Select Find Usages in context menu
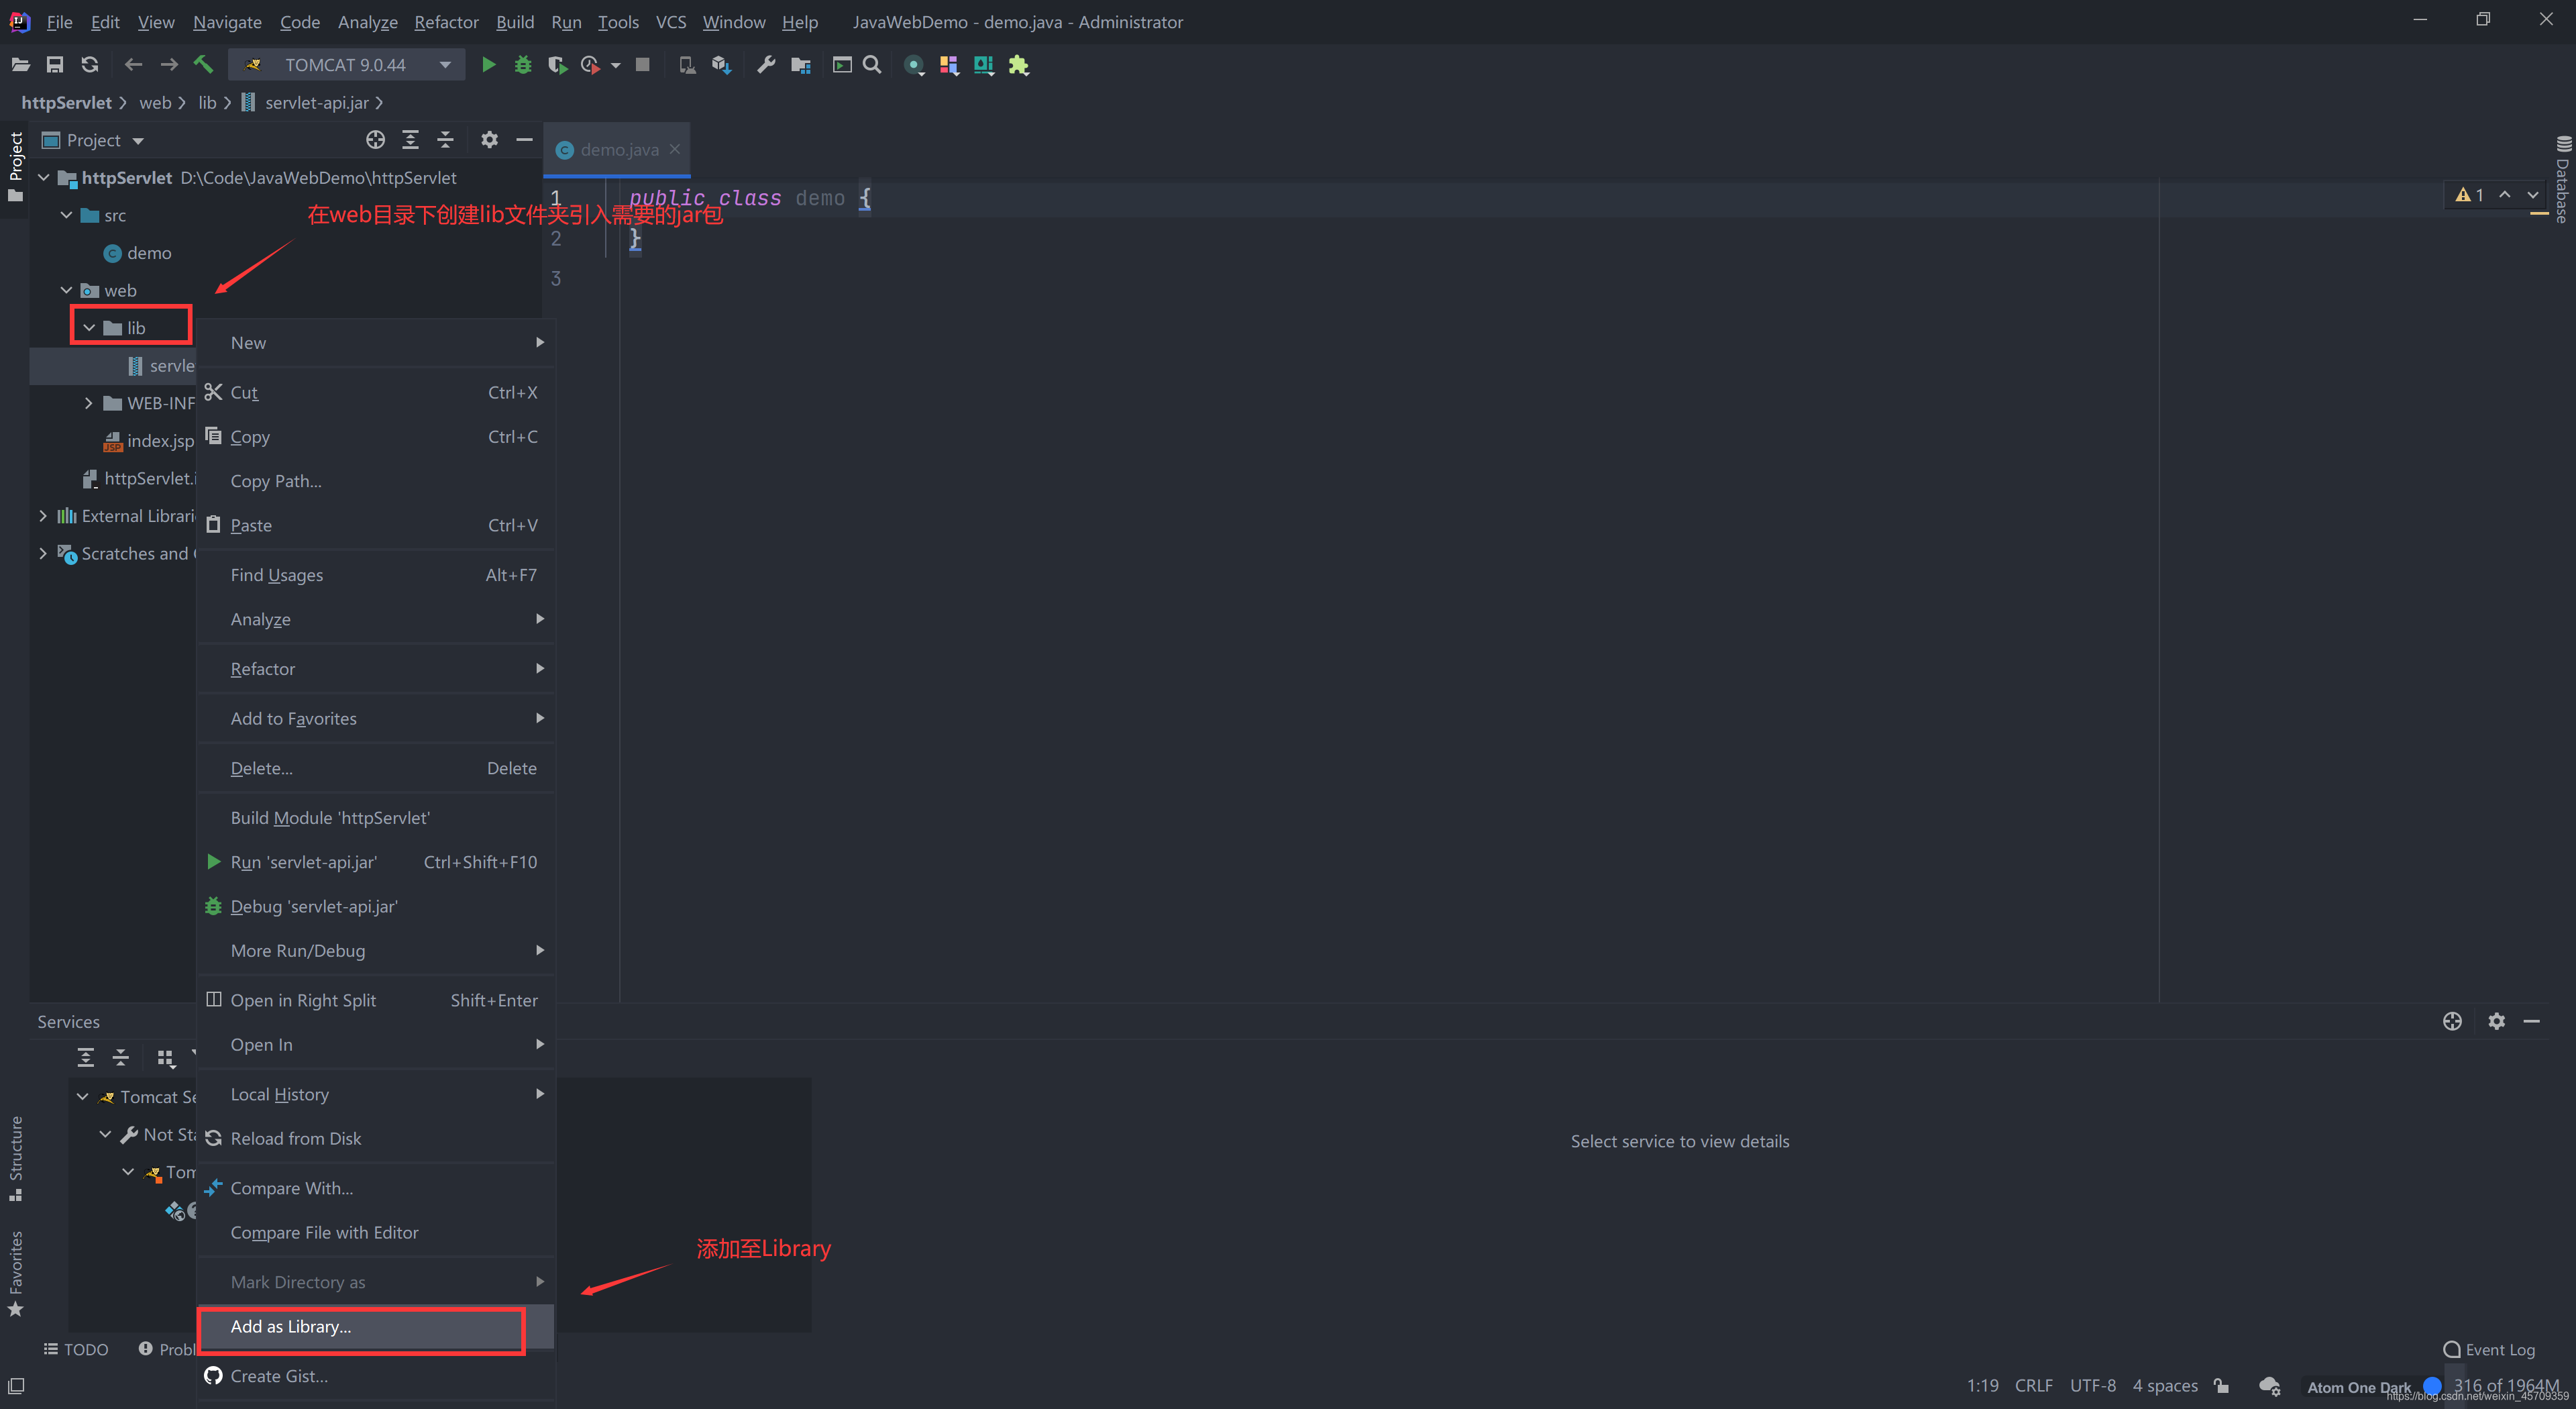Screen dimensions: 2576x1409 click(x=376, y=575)
